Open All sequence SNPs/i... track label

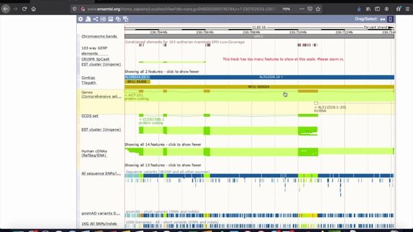[x=101, y=173]
